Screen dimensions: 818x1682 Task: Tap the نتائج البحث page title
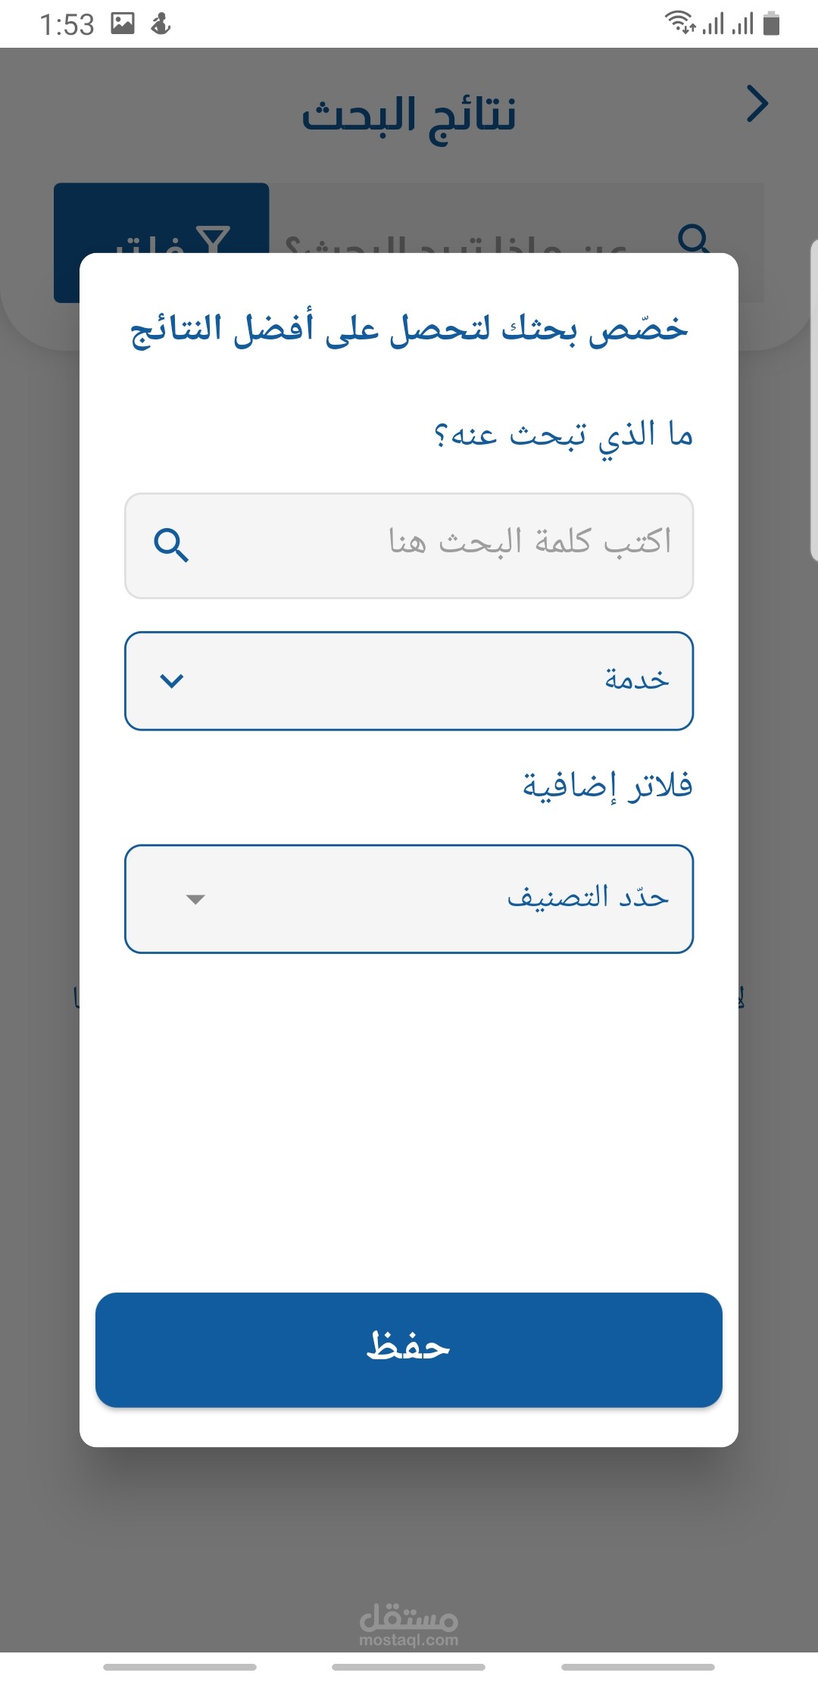[409, 116]
